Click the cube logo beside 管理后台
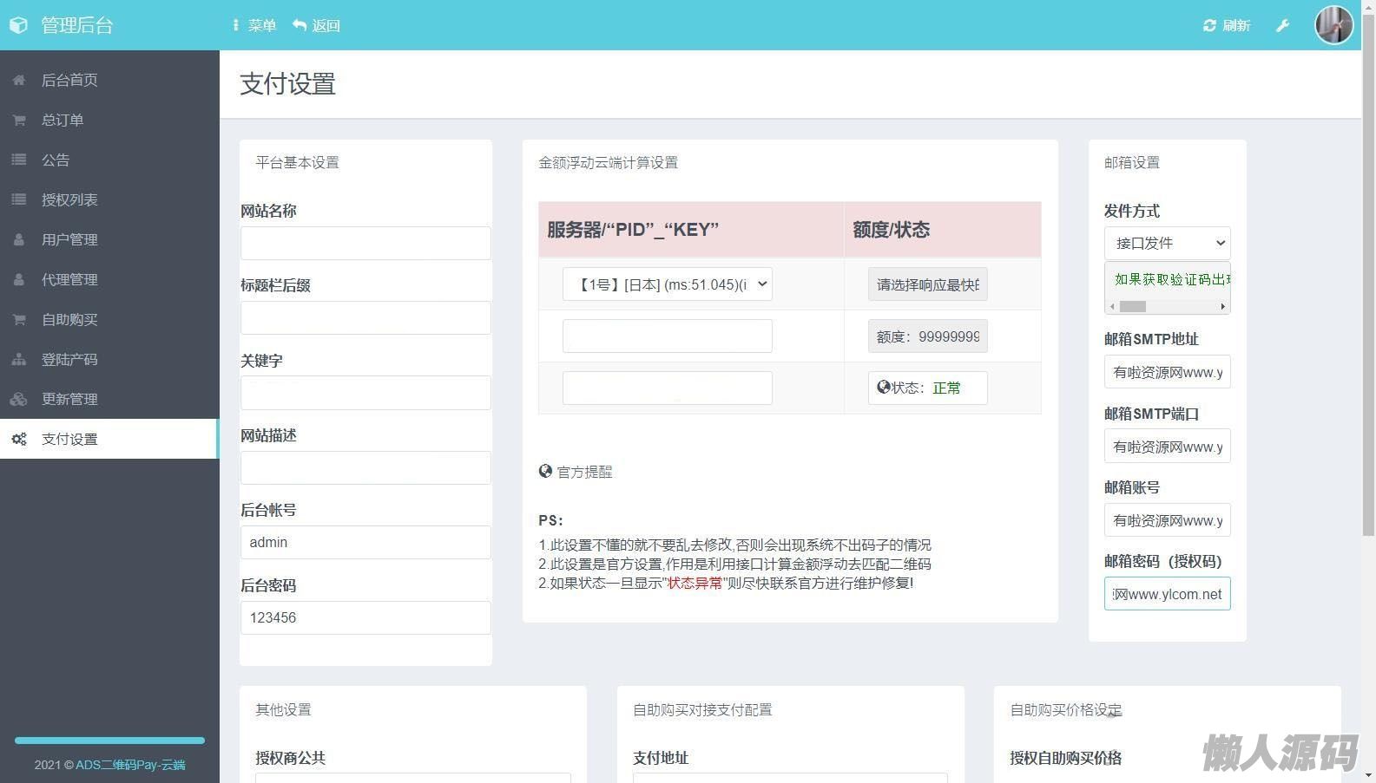The height and width of the screenshot is (783, 1376). point(19,26)
